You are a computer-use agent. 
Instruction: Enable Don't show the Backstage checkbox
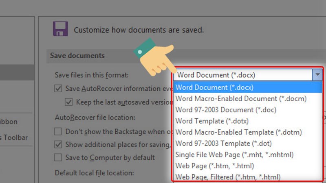coord(59,131)
